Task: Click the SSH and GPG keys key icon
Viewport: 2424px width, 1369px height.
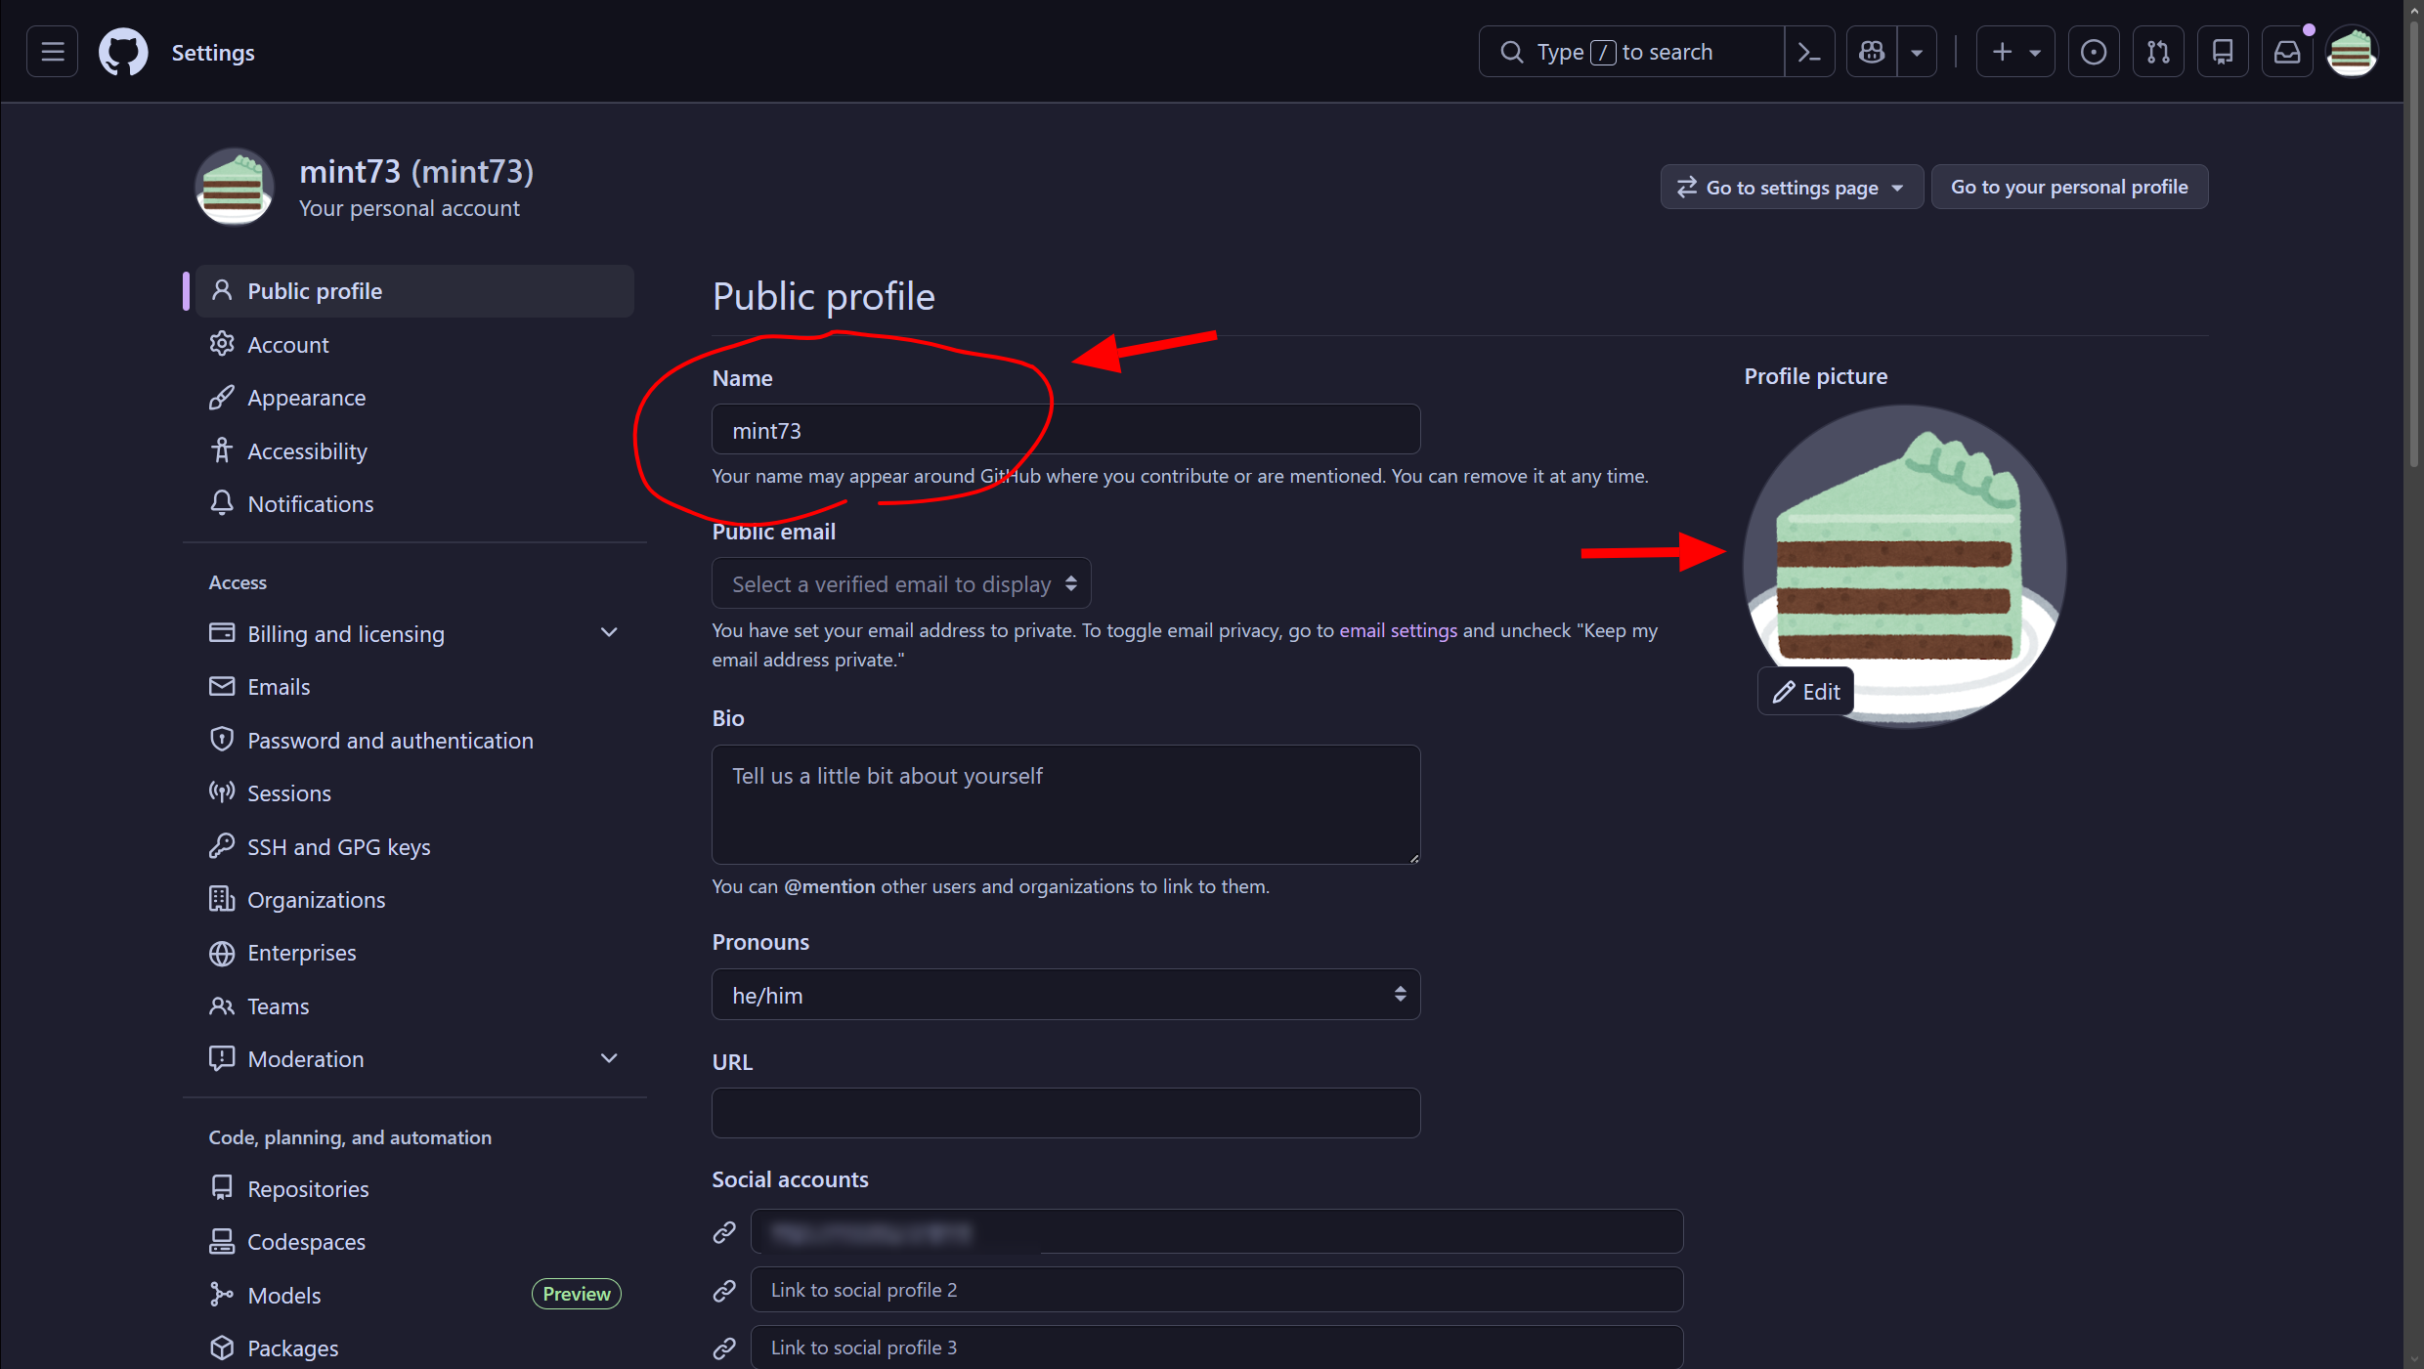Action: coord(222,846)
